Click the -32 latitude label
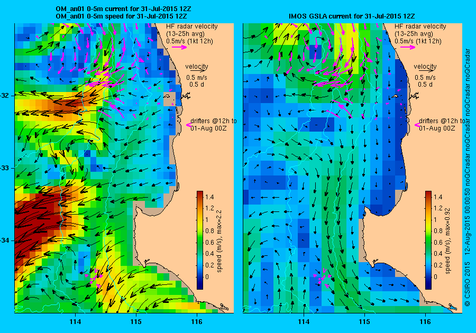This screenshot has height=333, width=476. coord(5,96)
